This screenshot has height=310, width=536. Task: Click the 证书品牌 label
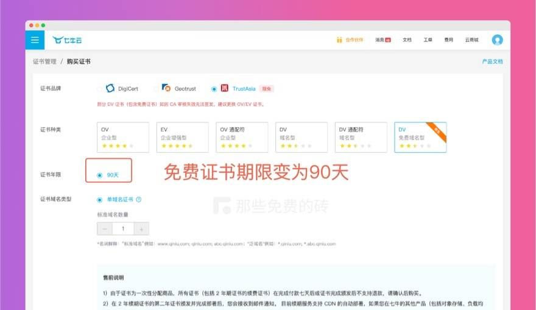51,88
